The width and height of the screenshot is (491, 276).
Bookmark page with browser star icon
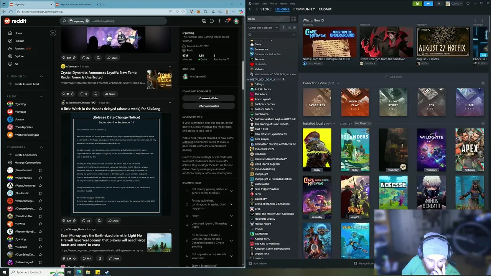(x=183, y=11)
